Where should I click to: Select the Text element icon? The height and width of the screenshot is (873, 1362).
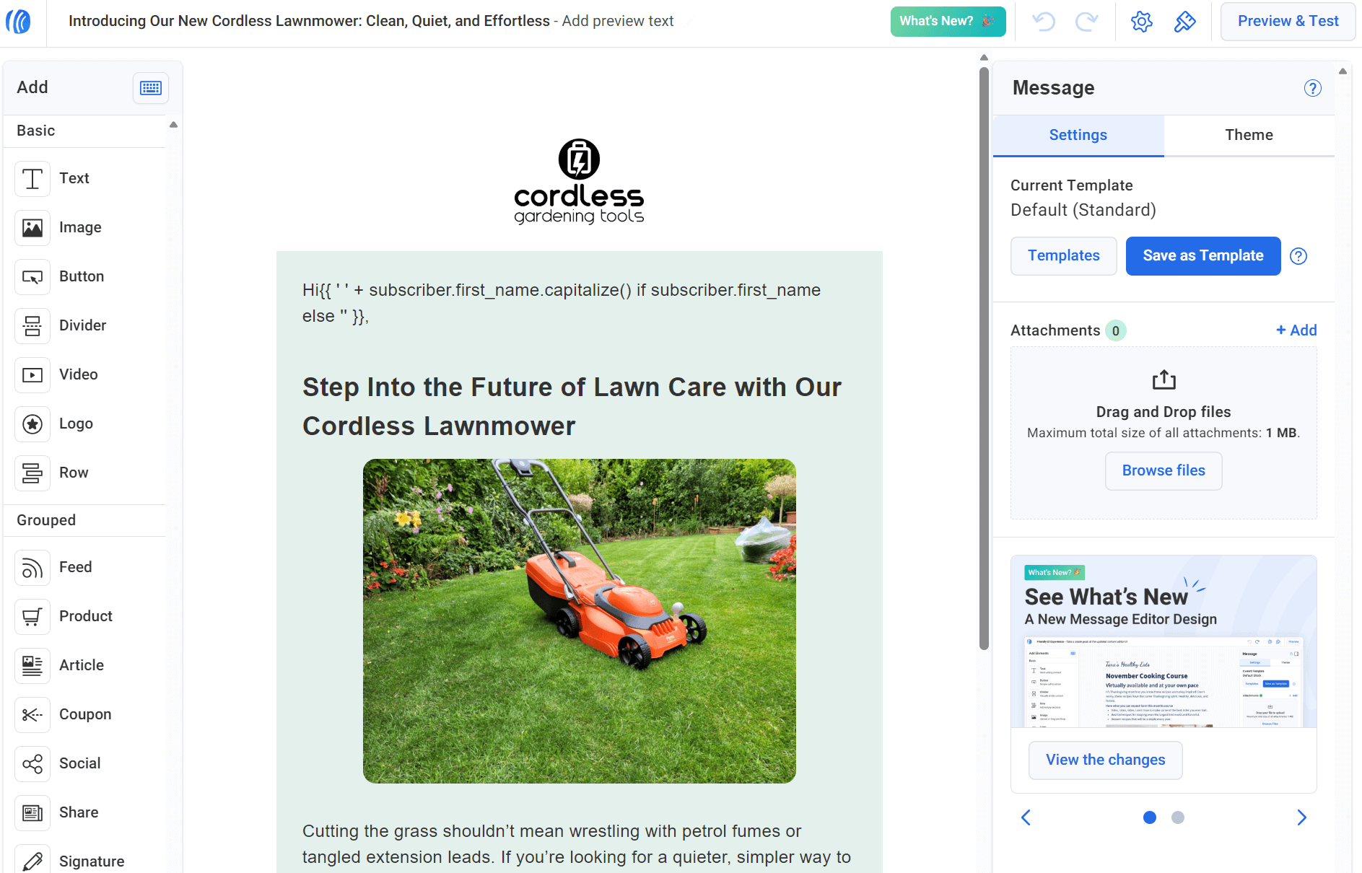[x=32, y=178]
